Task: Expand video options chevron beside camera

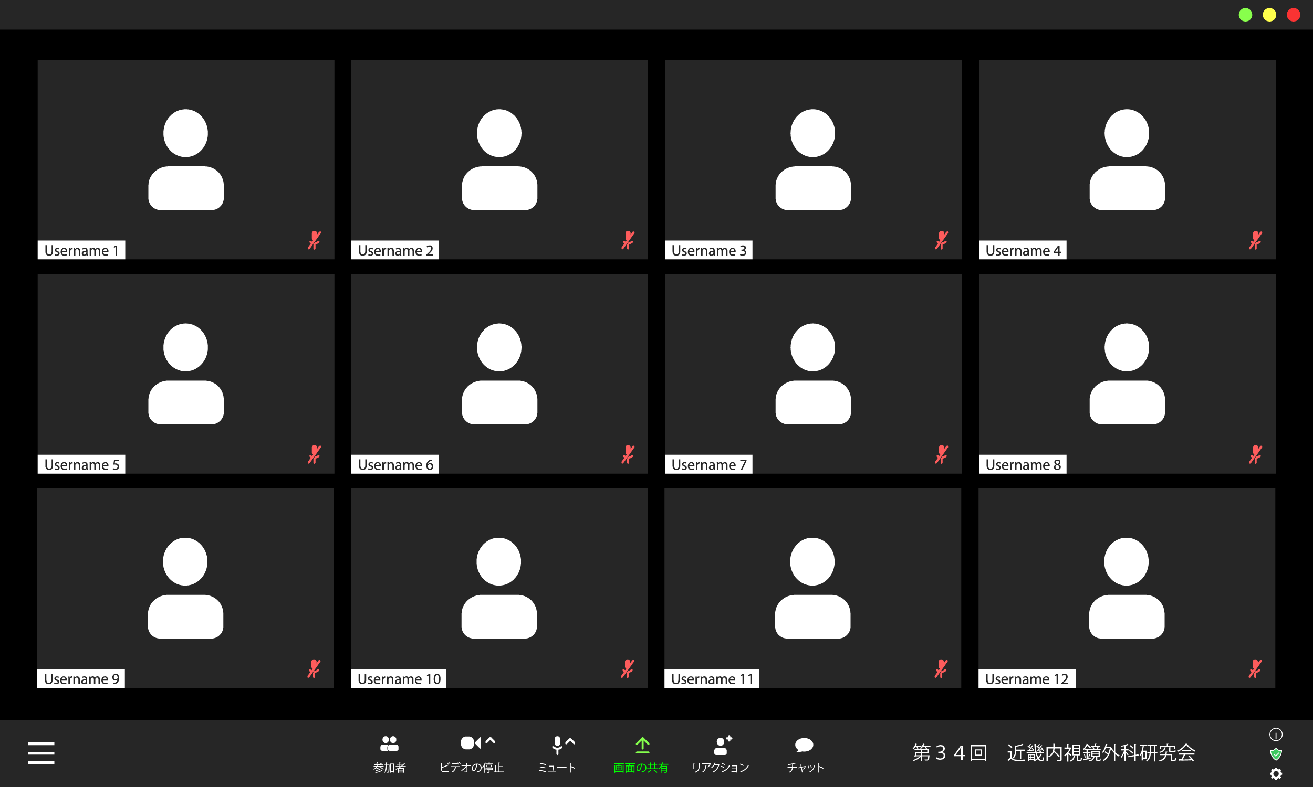Action: coord(491,741)
